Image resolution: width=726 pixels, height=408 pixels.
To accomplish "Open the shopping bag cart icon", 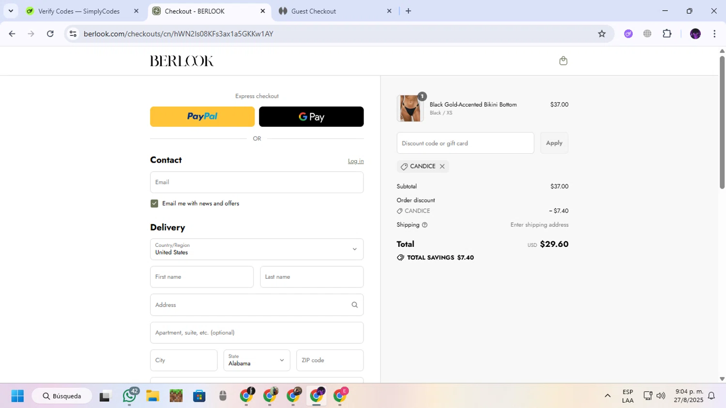I will tap(563, 60).
